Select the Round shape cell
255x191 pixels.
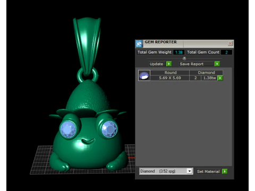tap(170, 73)
